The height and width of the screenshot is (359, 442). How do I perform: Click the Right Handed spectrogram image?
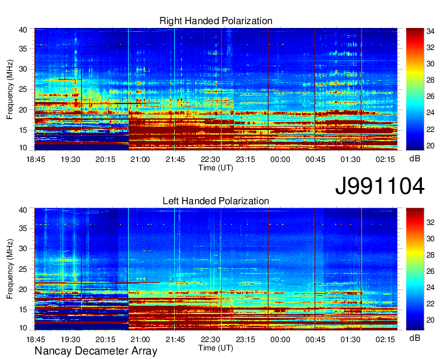pos(216,89)
